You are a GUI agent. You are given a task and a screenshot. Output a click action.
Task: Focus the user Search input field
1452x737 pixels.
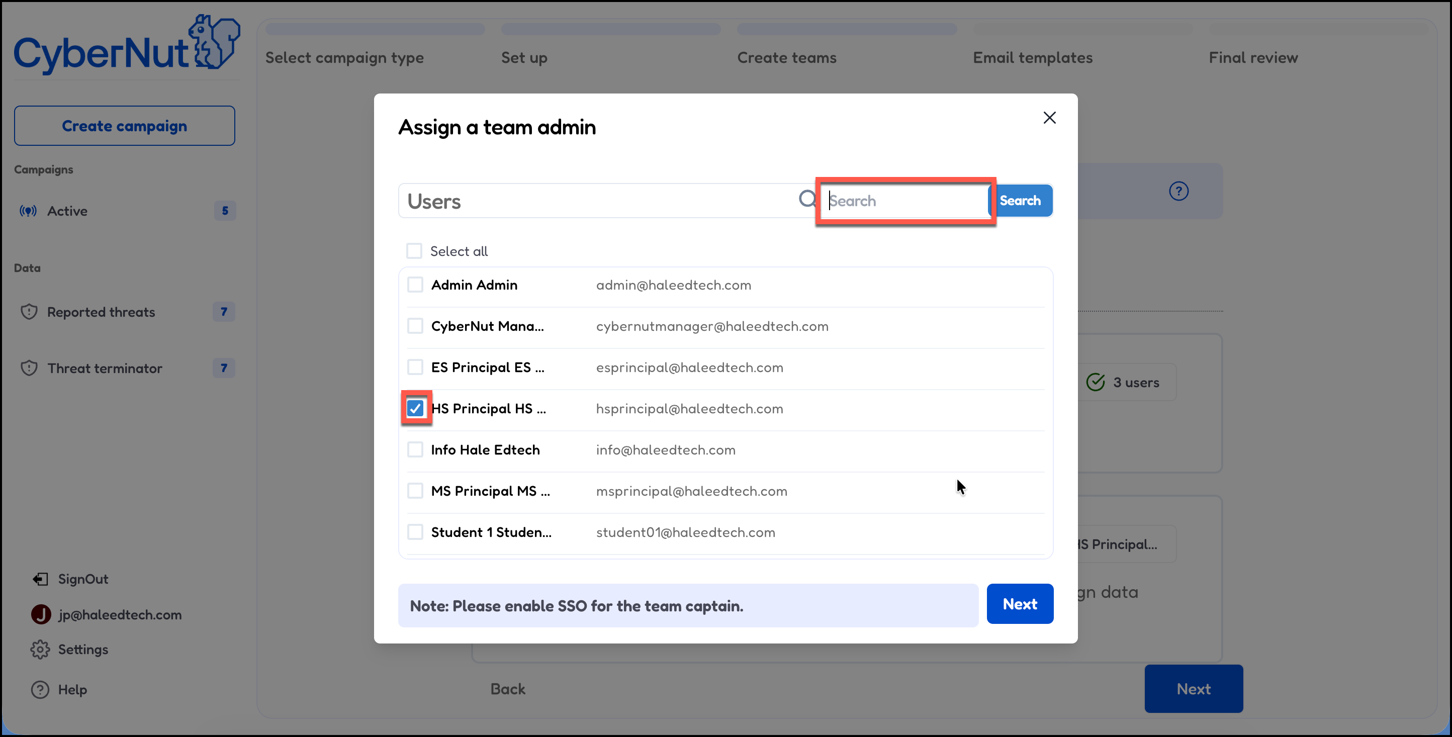(906, 201)
